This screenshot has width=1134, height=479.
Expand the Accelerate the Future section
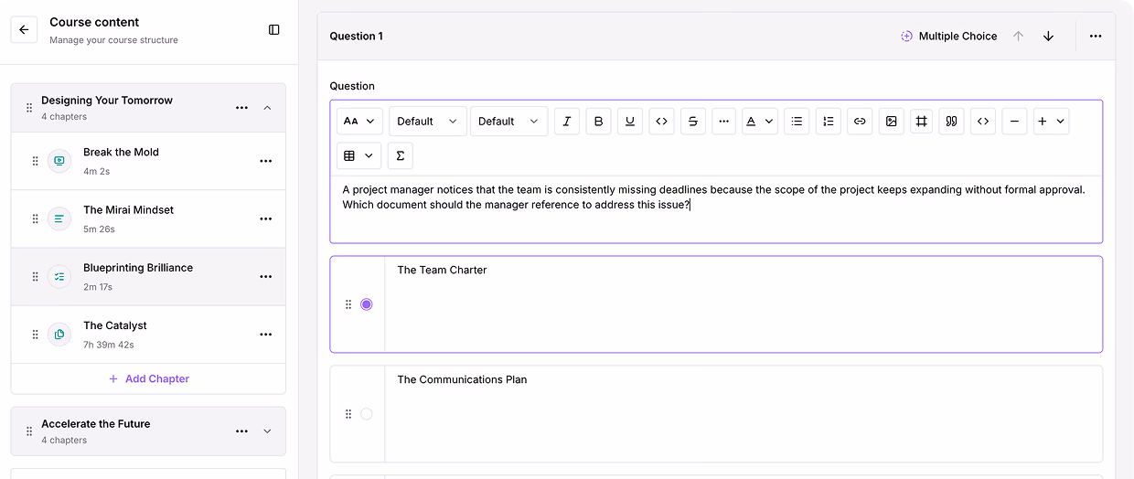click(267, 431)
